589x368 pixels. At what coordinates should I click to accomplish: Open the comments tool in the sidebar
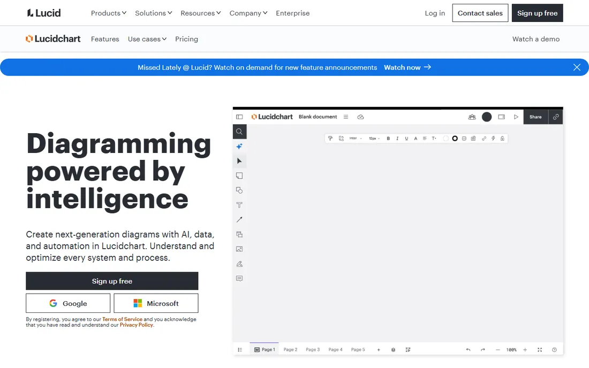(x=239, y=278)
